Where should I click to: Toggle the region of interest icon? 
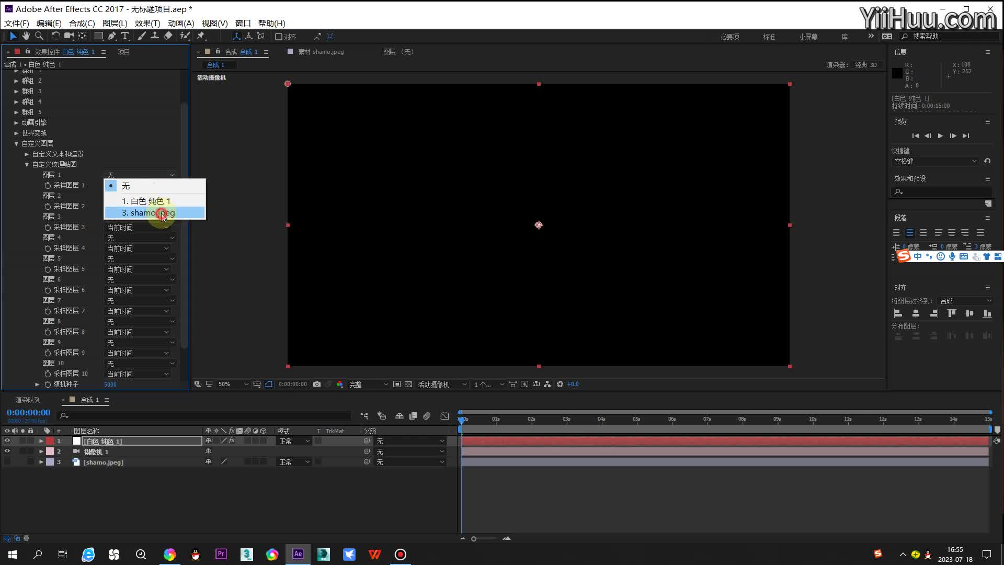click(397, 384)
